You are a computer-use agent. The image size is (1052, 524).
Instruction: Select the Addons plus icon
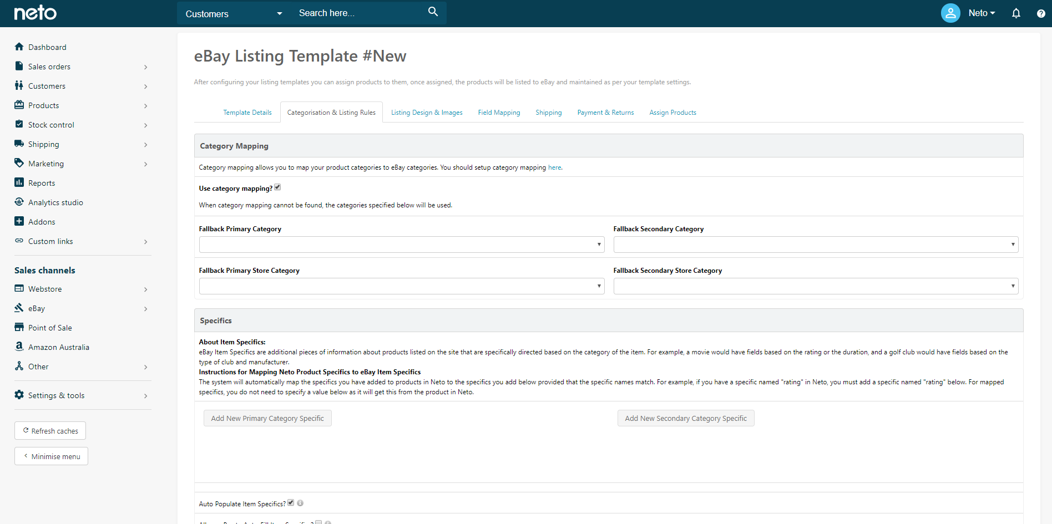pyautogui.click(x=19, y=221)
